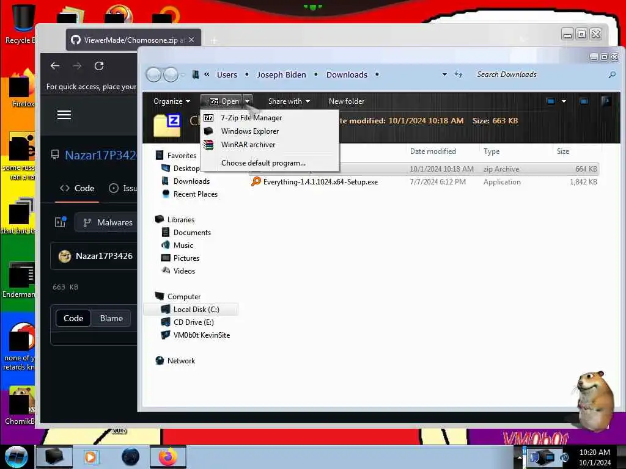This screenshot has width=626, height=469.
Task: Select the zip Archive file row
Action: (424, 169)
